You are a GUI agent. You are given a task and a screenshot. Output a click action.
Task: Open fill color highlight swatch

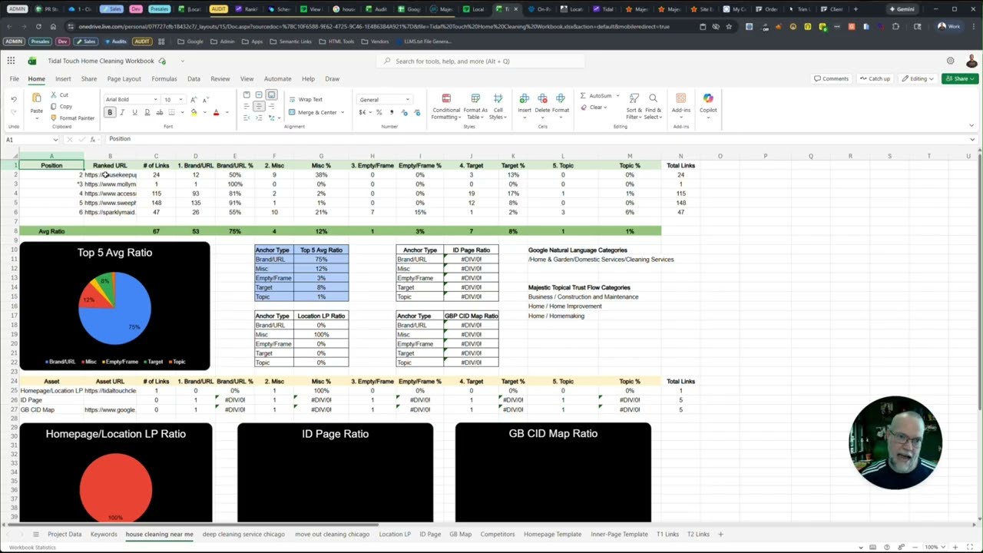pos(194,112)
